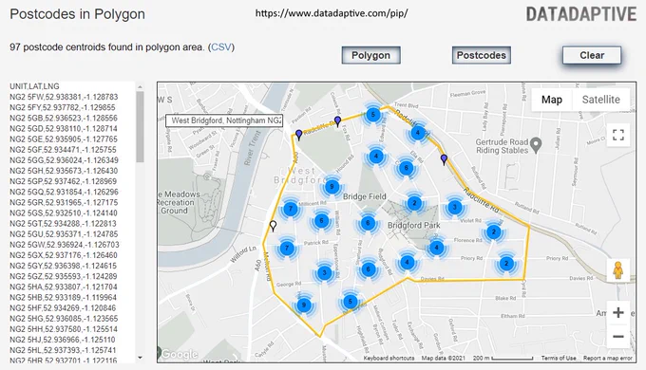Click the Gertrude Road Riding Stables pin
Image resolution: width=646 pixels, height=370 pixels.
(536, 145)
